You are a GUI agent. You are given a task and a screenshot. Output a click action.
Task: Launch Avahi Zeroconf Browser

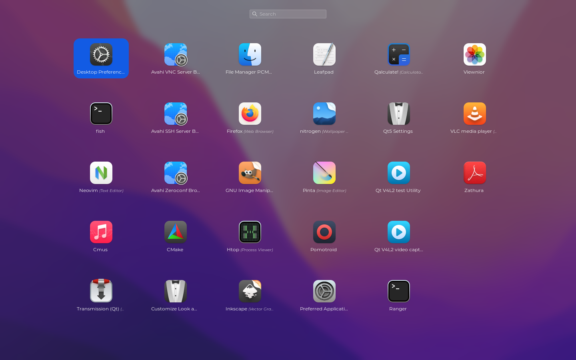coord(176,173)
